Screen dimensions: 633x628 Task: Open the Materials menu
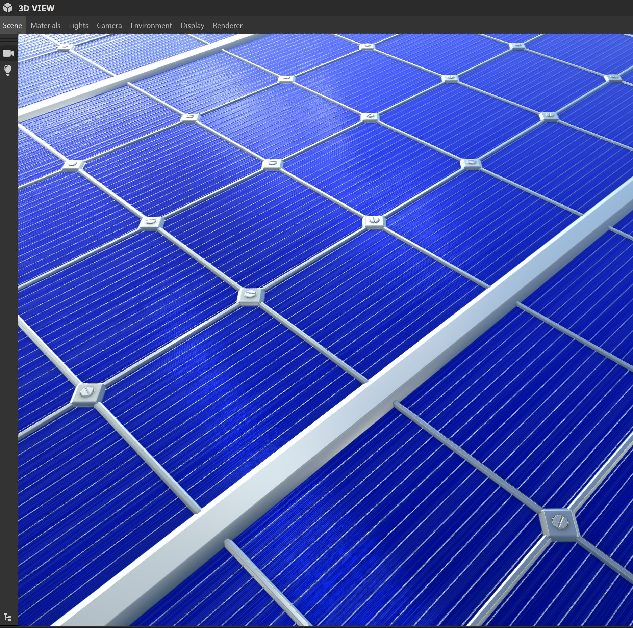click(x=46, y=25)
